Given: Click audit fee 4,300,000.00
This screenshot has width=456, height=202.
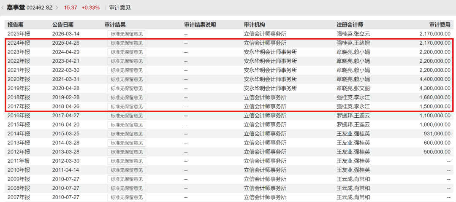Looking at the screenshot, I should [x=435, y=88].
